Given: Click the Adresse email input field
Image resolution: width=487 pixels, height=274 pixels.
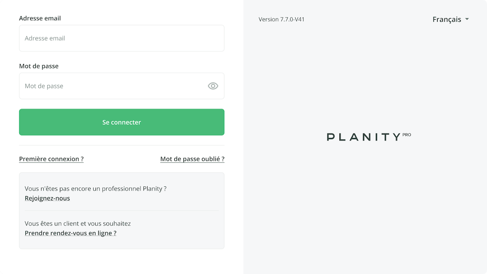Looking at the screenshot, I should (122, 38).
